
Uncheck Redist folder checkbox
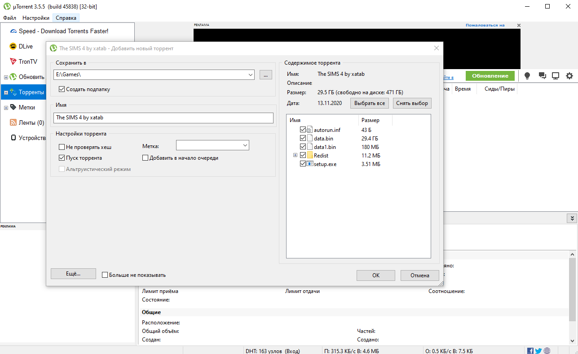click(303, 155)
